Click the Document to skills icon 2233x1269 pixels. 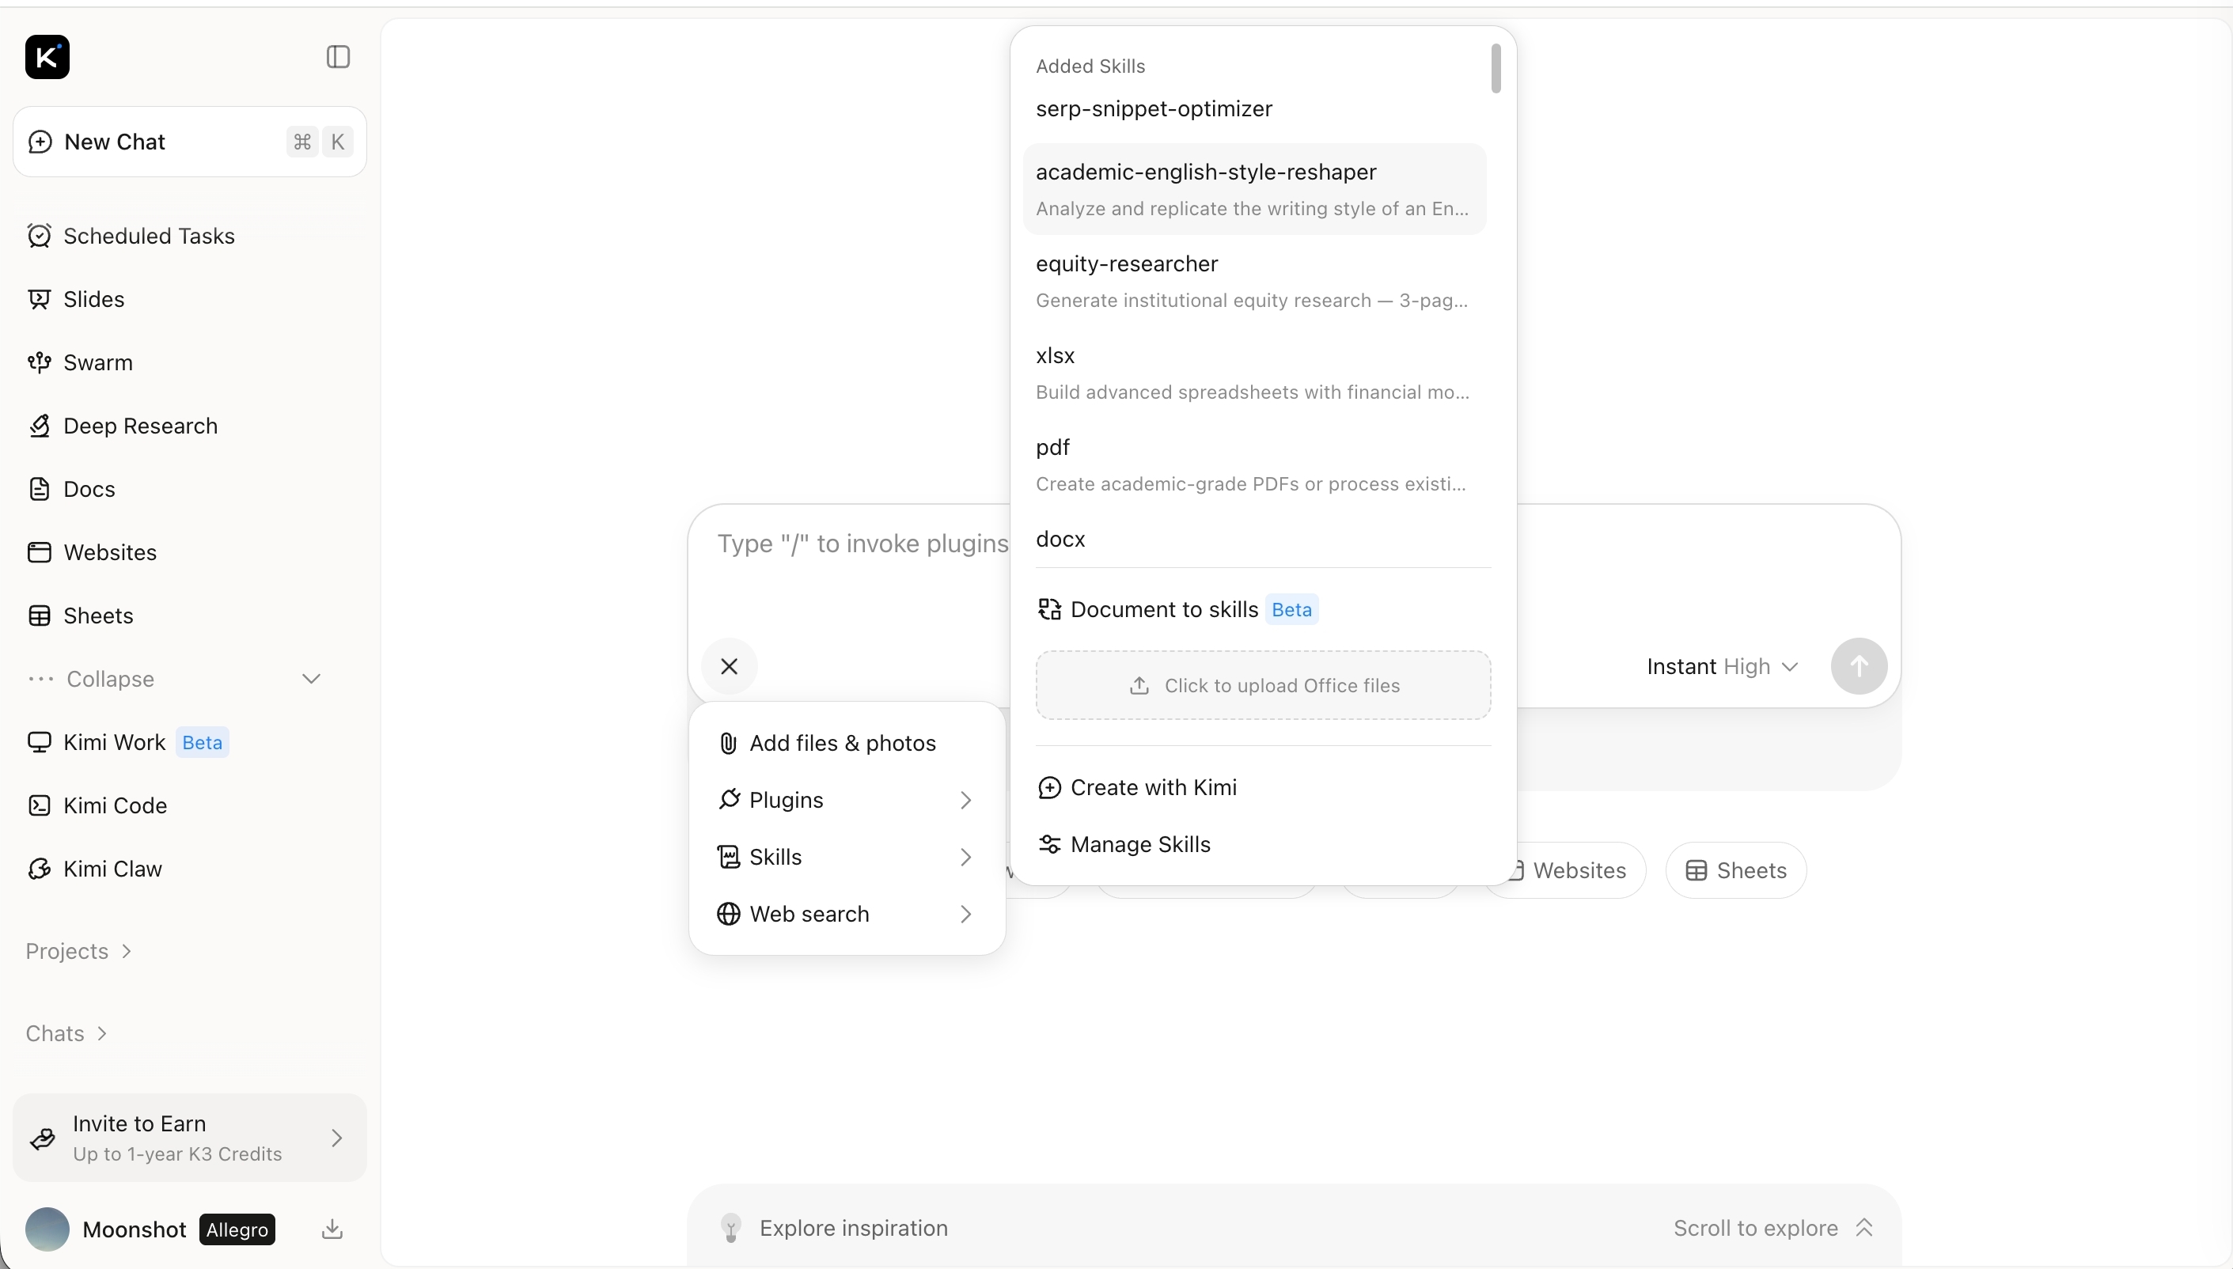click(1049, 610)
